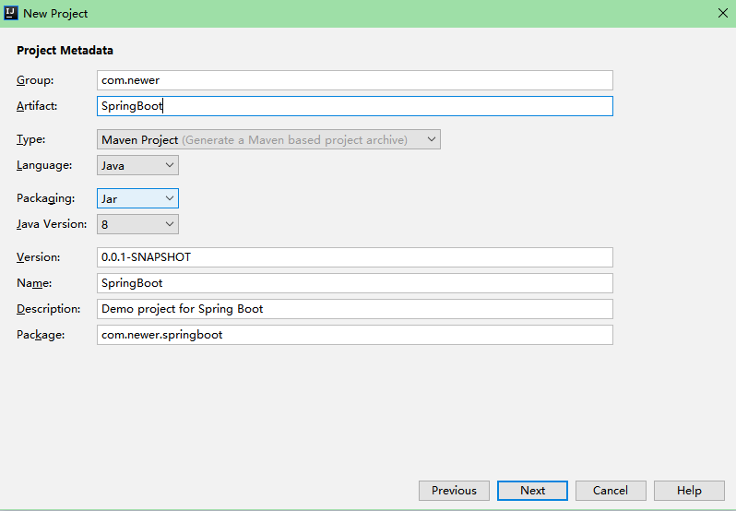This screenshot has height=511, width=736.
Task: Click the Artifact: label
Action: click(x=37, y=106)
